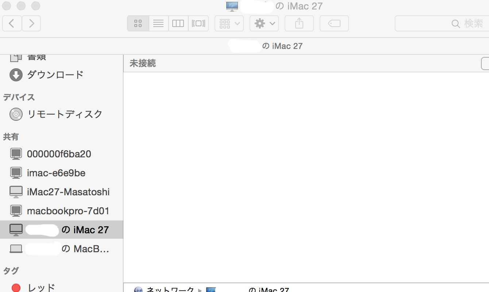Click the タグ sidebar section header
The width and height of the screenshot is (489, 292).
click(x=11, y=271)
